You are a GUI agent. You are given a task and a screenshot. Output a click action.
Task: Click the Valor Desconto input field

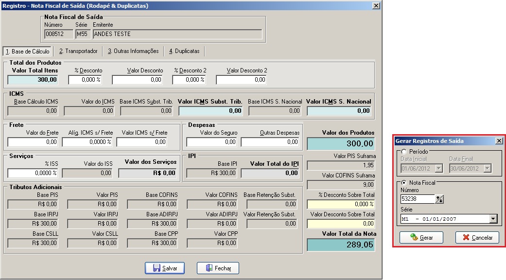pos(137,80)
